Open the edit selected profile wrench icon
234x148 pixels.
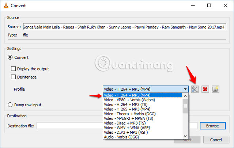(x=195, y=89)
